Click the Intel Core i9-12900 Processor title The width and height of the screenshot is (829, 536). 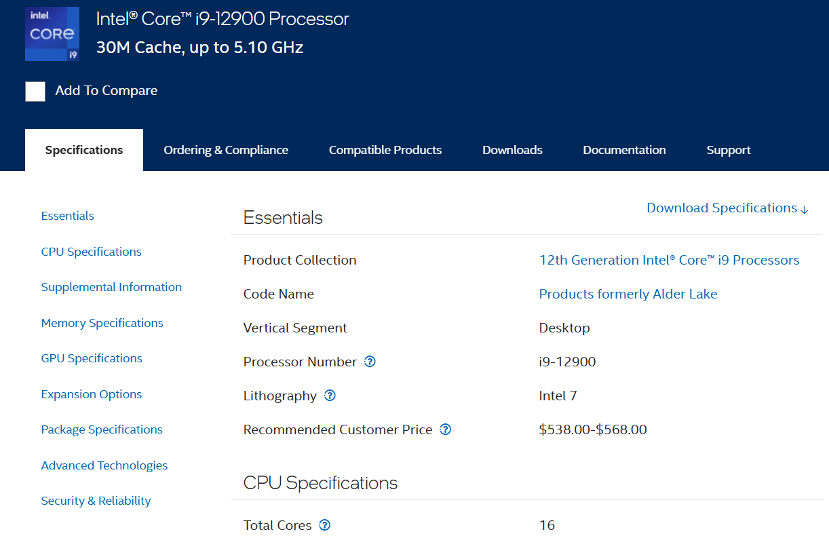tap(223, 18)
